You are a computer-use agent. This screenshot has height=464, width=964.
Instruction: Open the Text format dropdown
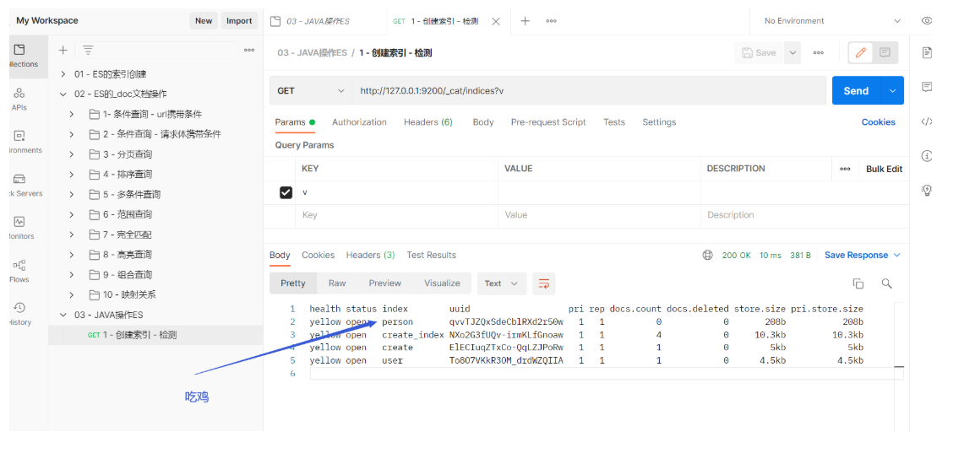tap(502, 283)
